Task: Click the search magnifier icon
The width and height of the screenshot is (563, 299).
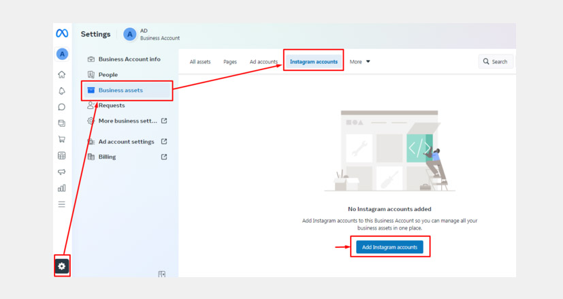Action: tap(486, 61)
